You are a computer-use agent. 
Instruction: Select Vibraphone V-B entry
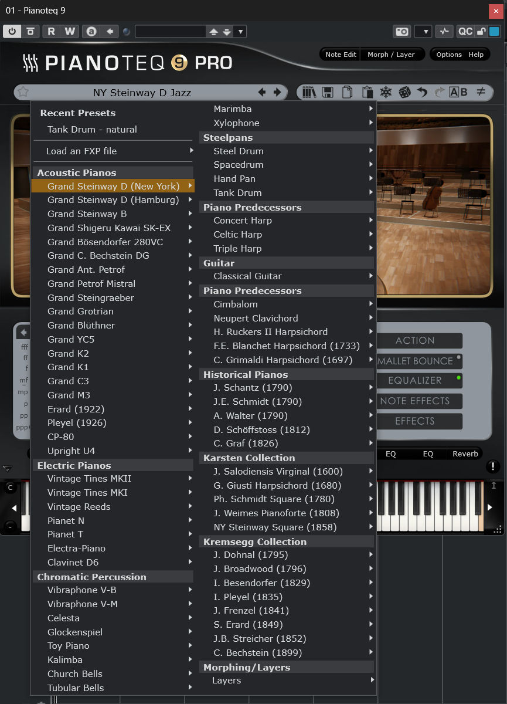(113, 590)
